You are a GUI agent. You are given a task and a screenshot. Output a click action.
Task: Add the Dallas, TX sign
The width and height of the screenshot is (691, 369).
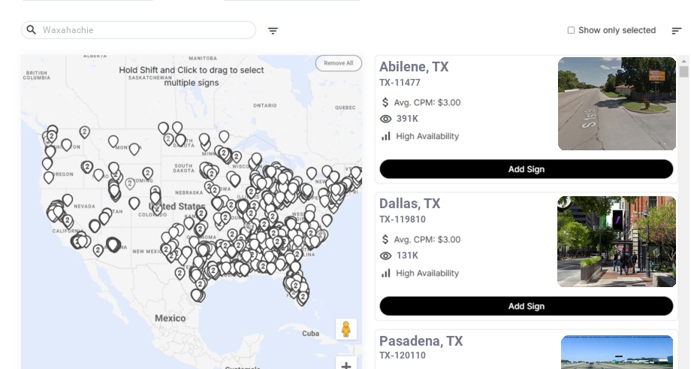(x=526, y=306)
